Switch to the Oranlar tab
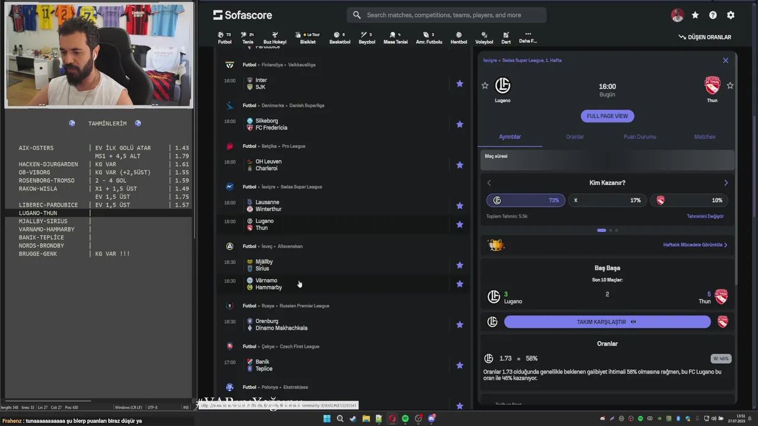The image size is (758, 426). pos(574,137)
